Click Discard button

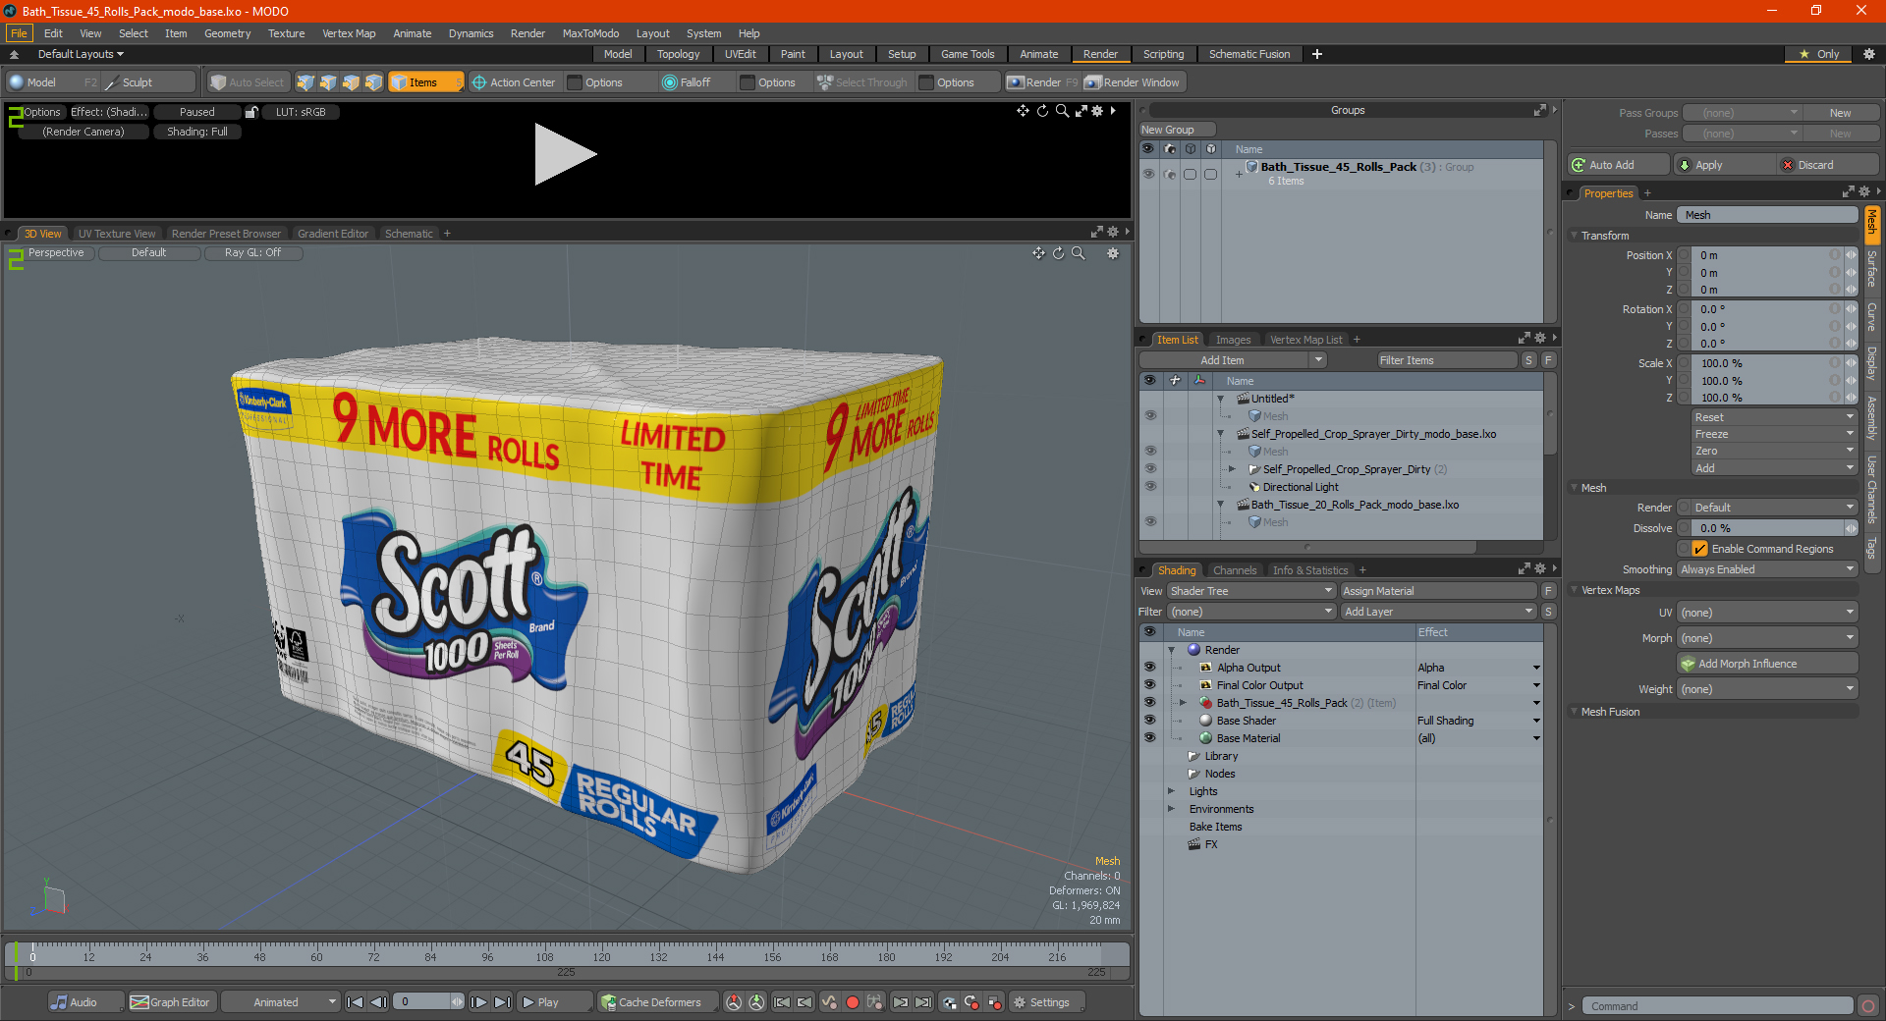coord(1829,165)
